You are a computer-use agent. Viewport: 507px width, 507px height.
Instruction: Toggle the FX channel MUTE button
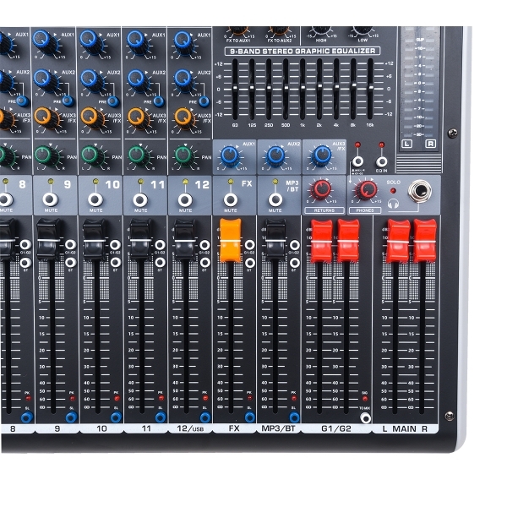(231, 199)
